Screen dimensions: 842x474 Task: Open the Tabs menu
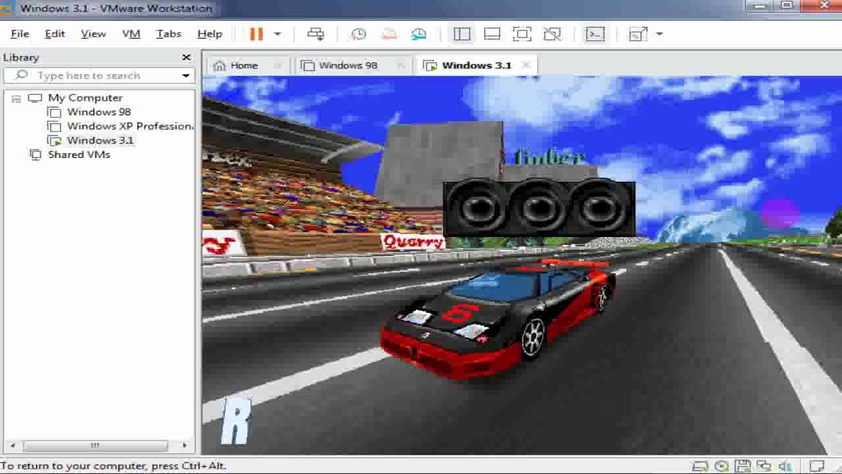coord(168,34)
